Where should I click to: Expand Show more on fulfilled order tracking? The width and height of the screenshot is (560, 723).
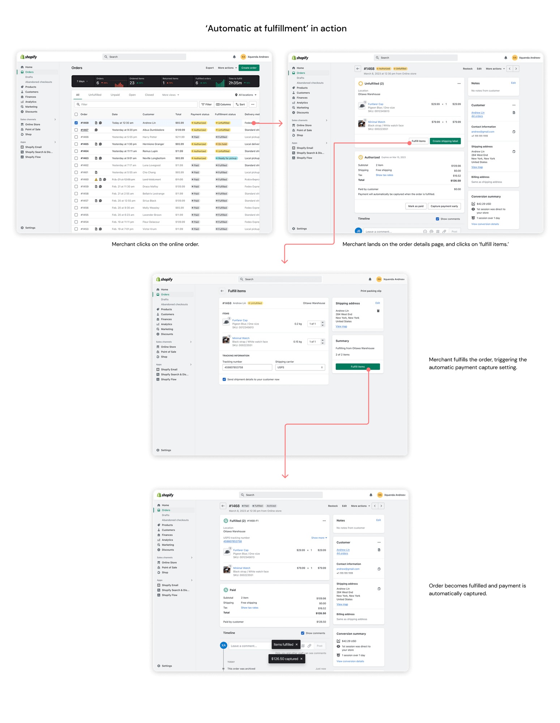tap(319, 538)
